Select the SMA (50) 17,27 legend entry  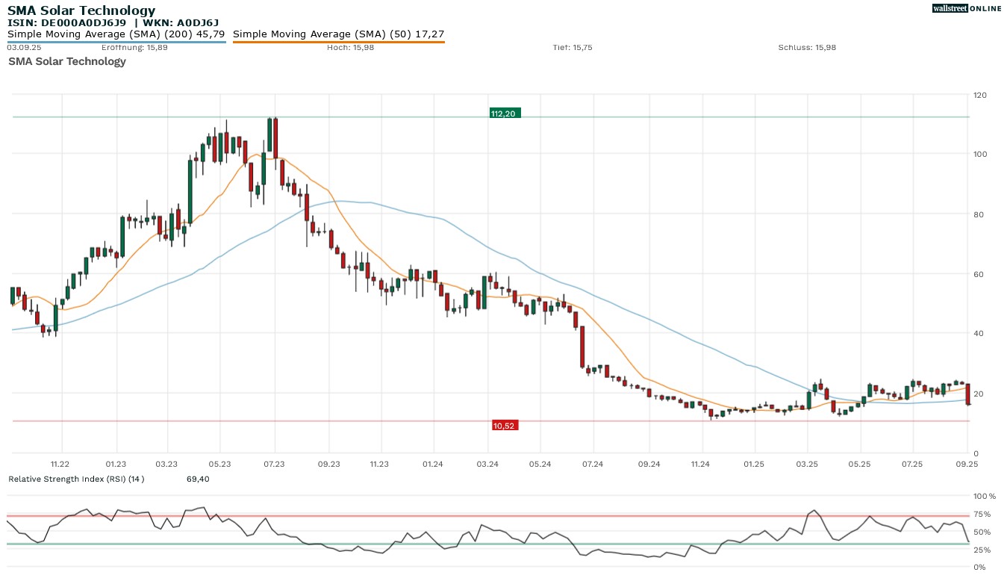point(340,34)
